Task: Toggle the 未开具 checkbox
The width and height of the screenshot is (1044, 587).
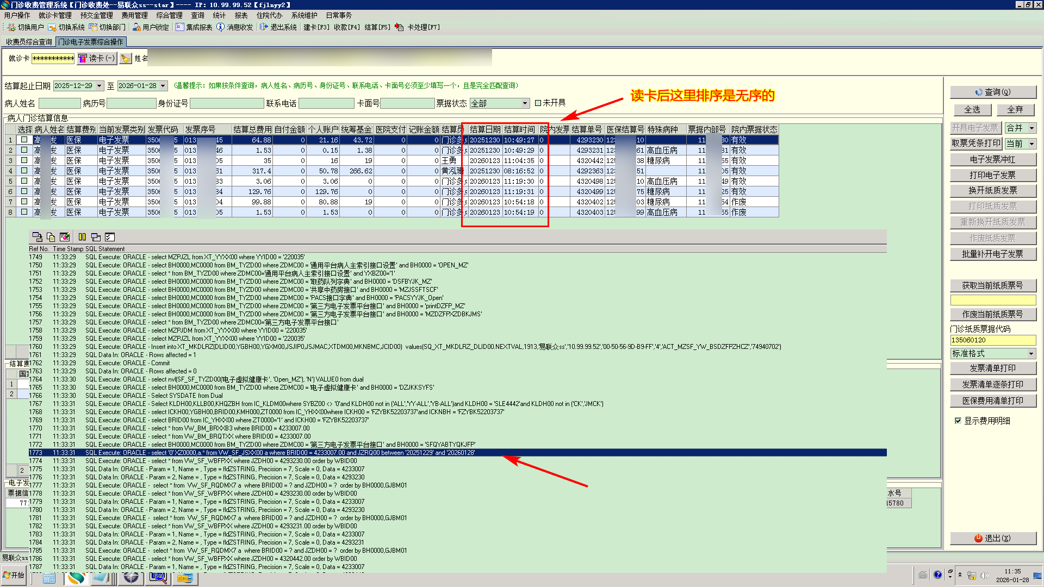Action: pos(538,103)
